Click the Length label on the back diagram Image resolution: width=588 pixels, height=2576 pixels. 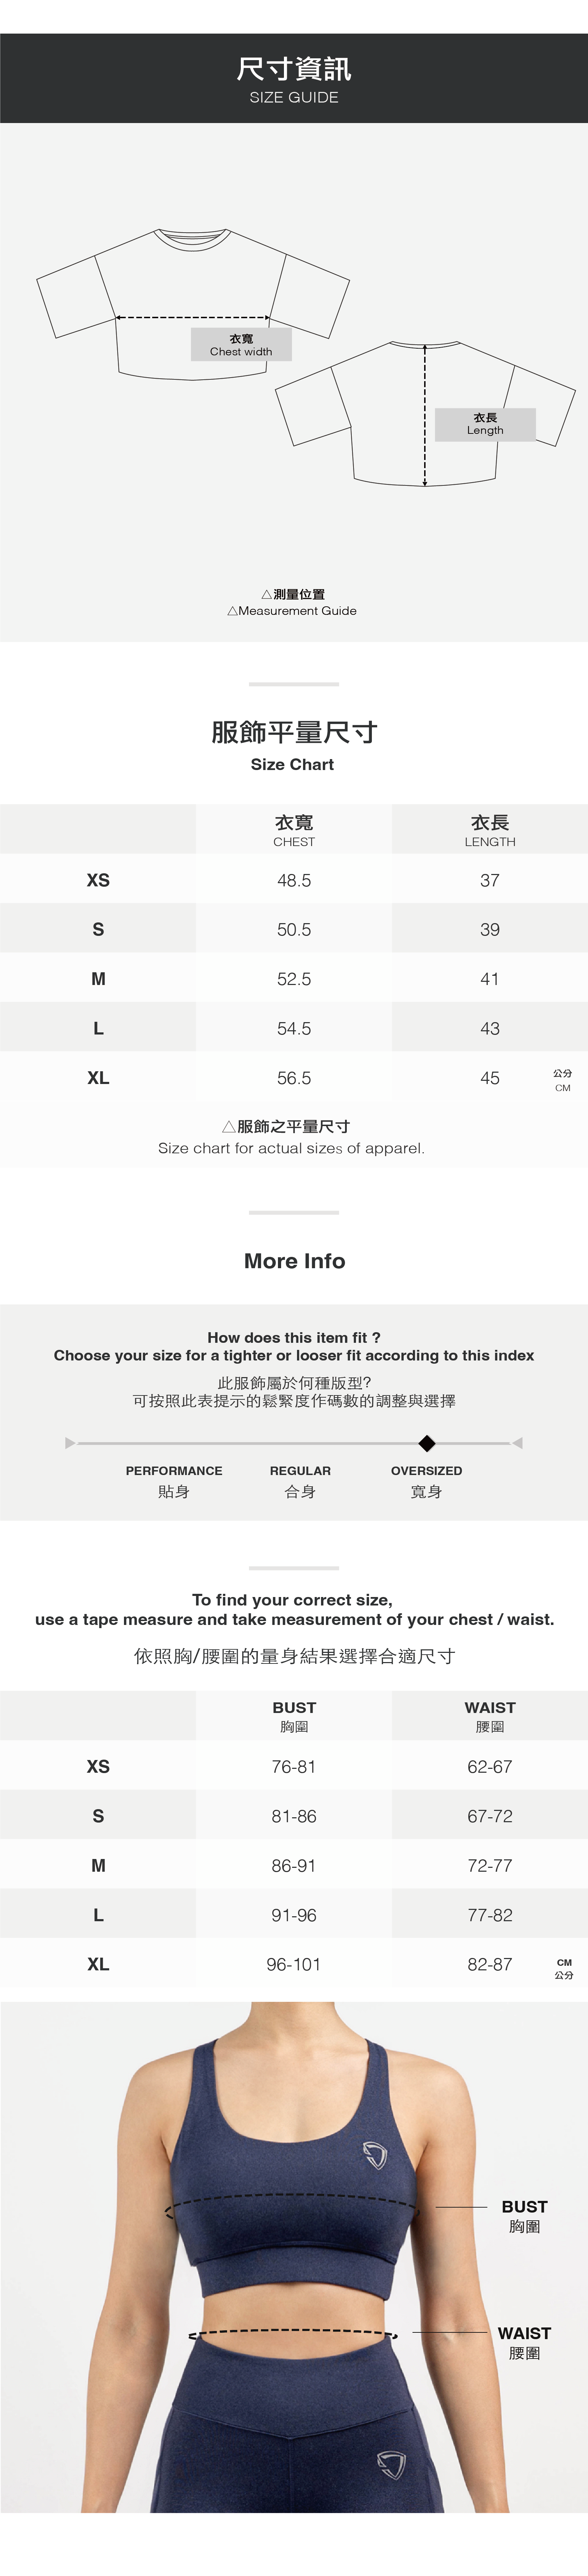pyautogui.click(x=485, y=424)
